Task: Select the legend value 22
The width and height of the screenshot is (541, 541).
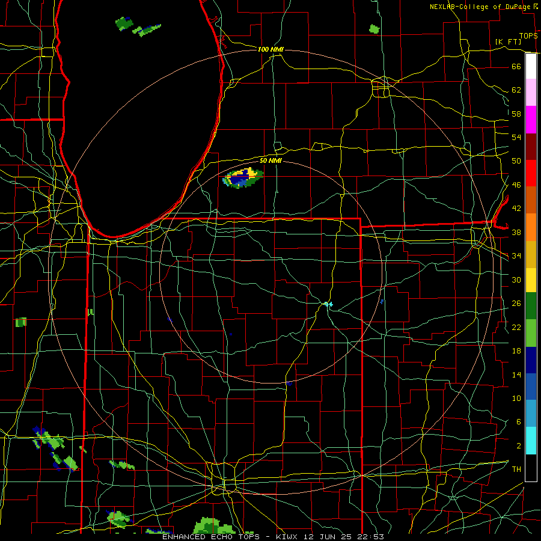Action: pyautogui.click(x=516, y=327)
